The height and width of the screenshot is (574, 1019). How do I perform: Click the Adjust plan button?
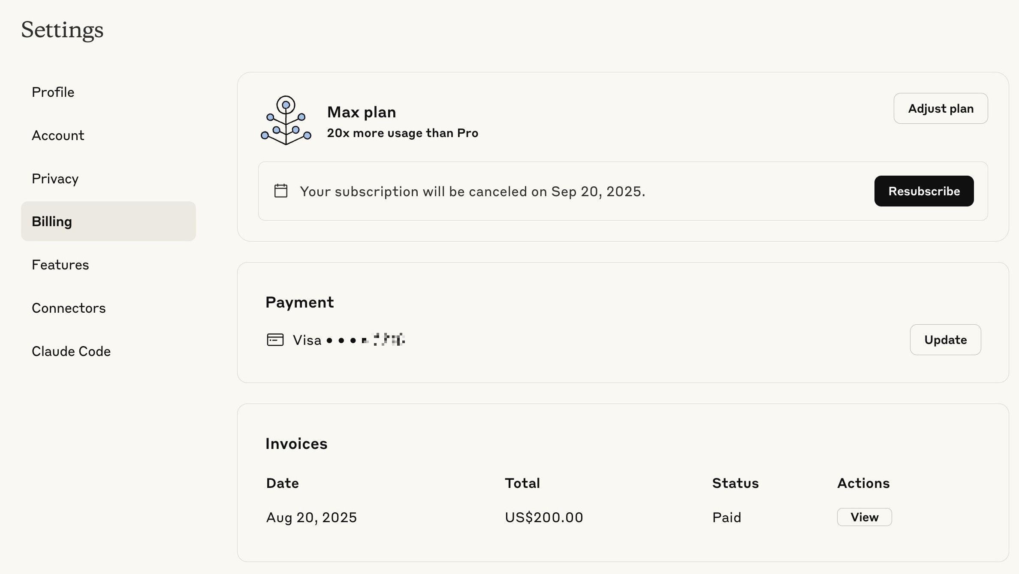click(941, 108)
